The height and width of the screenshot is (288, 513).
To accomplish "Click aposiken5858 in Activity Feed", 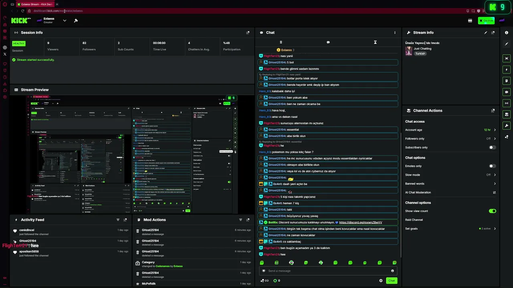I will (x=29, y=252).
